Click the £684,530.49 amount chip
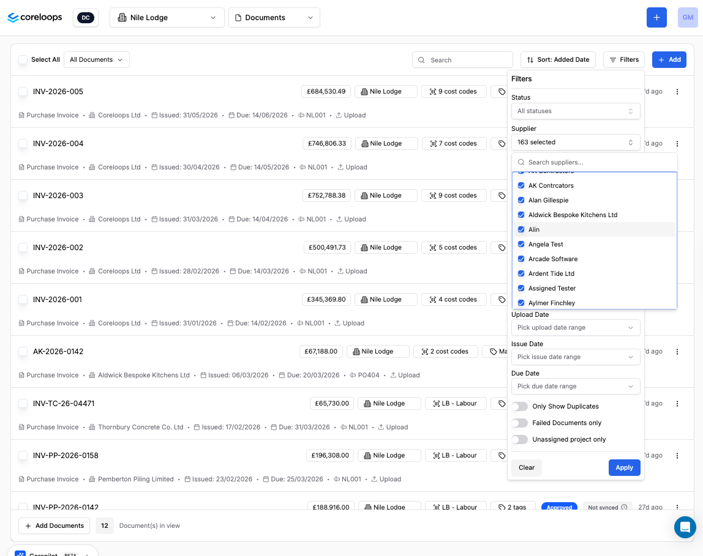703x556 pixels. tap(326, 91)
